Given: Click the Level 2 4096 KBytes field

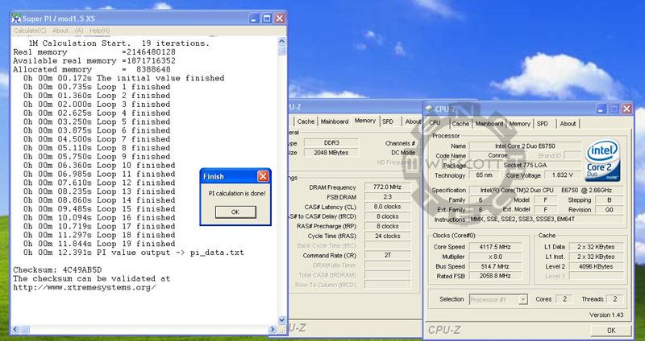Looking at the screenshot, I should [x=596, y=266].
